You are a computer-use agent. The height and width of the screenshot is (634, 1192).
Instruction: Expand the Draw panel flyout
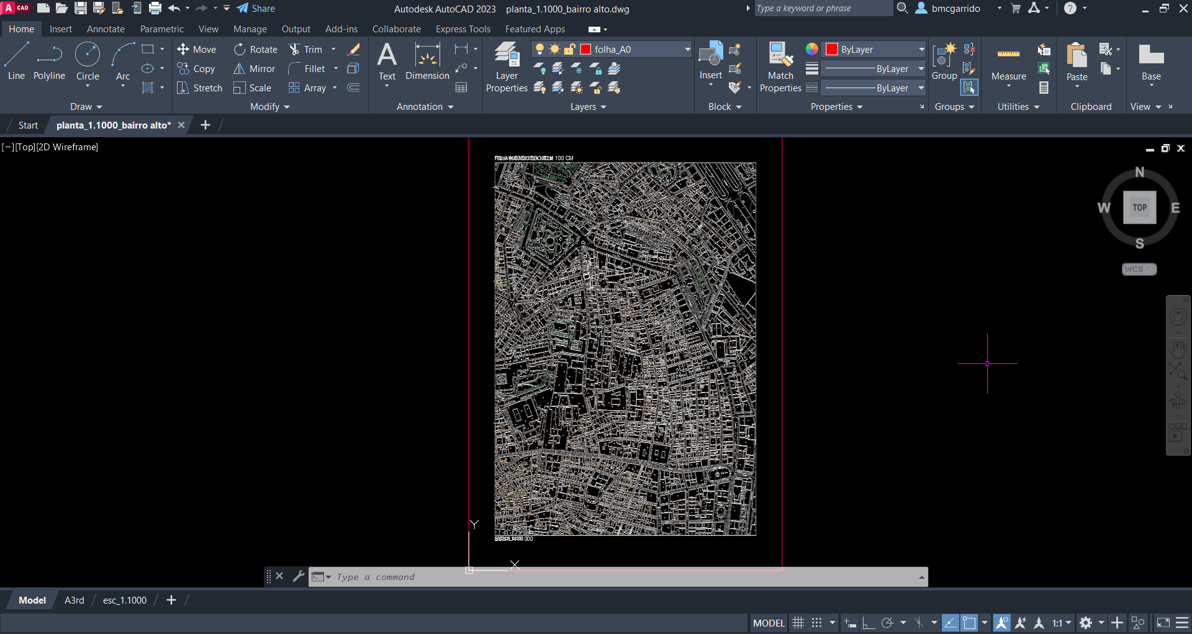[86, 107]
